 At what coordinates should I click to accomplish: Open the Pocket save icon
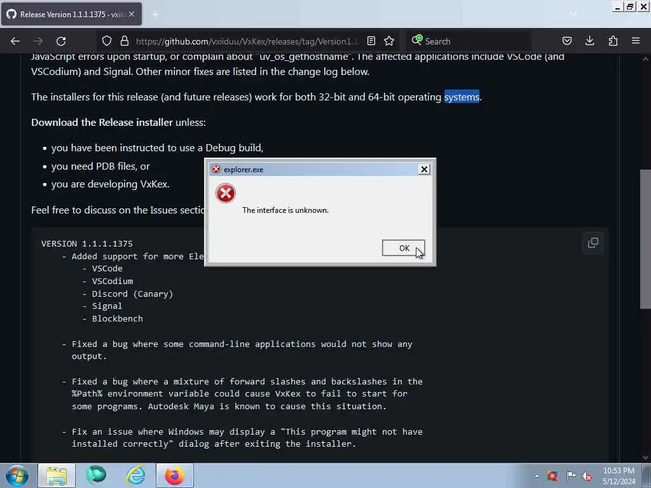point(566,41)
